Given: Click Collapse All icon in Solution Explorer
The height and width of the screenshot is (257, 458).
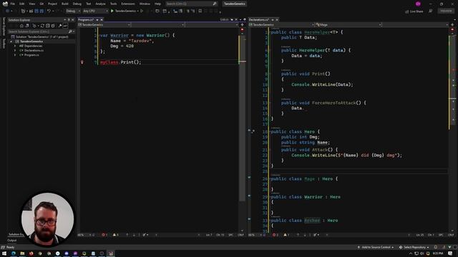Looking at the screenshot, I should pos(48,26).
